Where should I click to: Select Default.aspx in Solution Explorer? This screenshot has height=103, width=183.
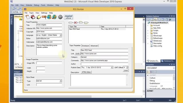[158, 38]
